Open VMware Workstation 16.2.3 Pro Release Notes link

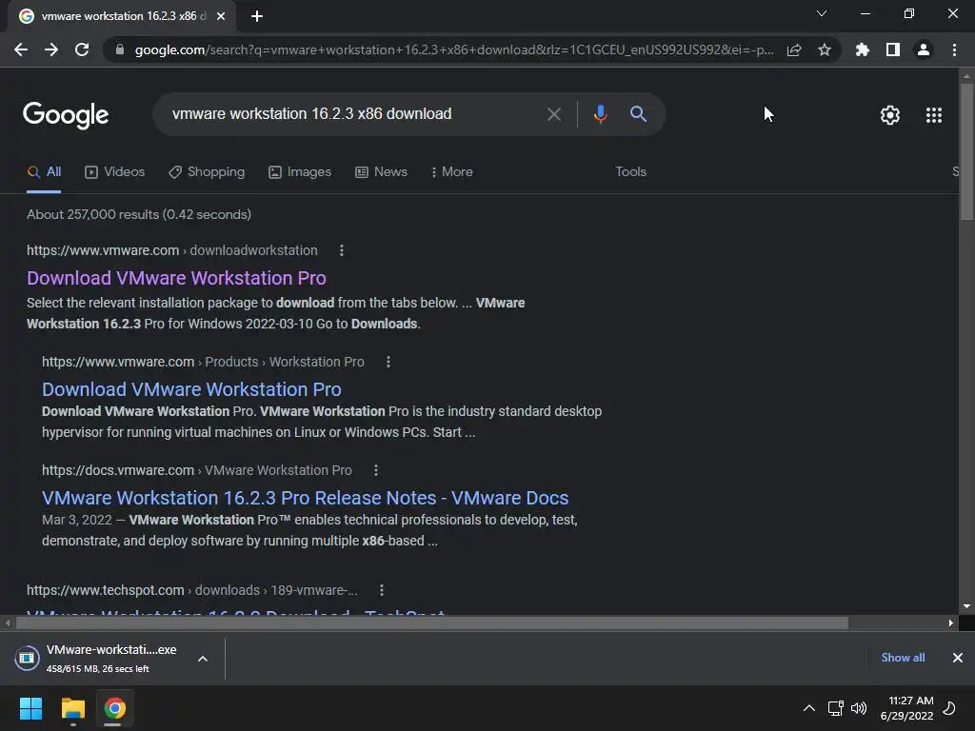click(x=306, y=498)
